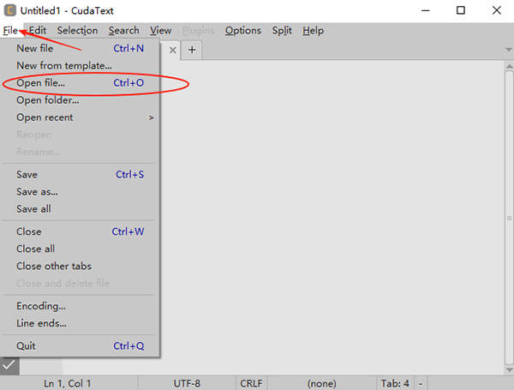Select Open folder... menu entry

80,100
